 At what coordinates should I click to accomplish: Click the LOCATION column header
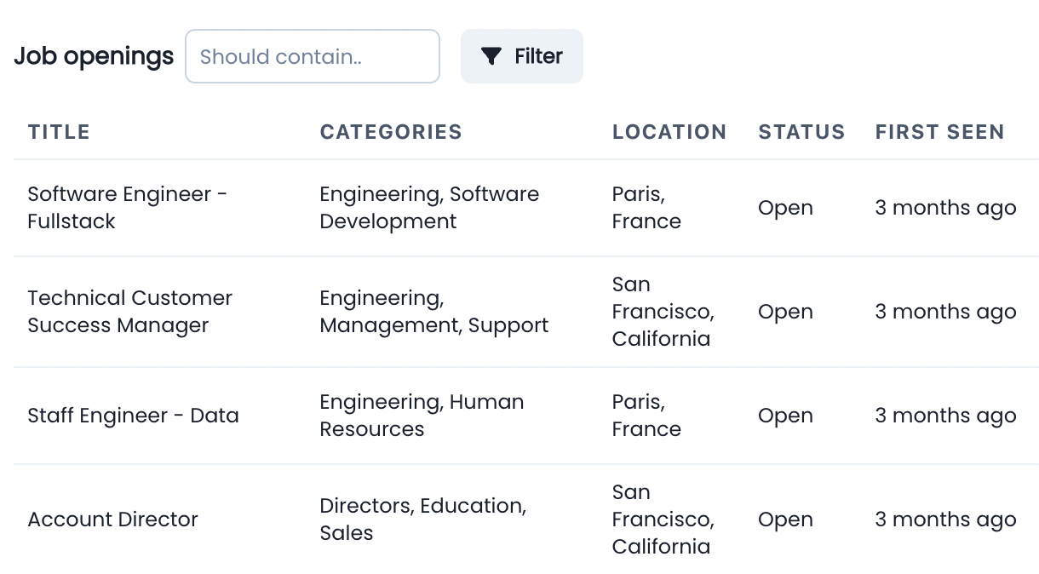[669, 132]
